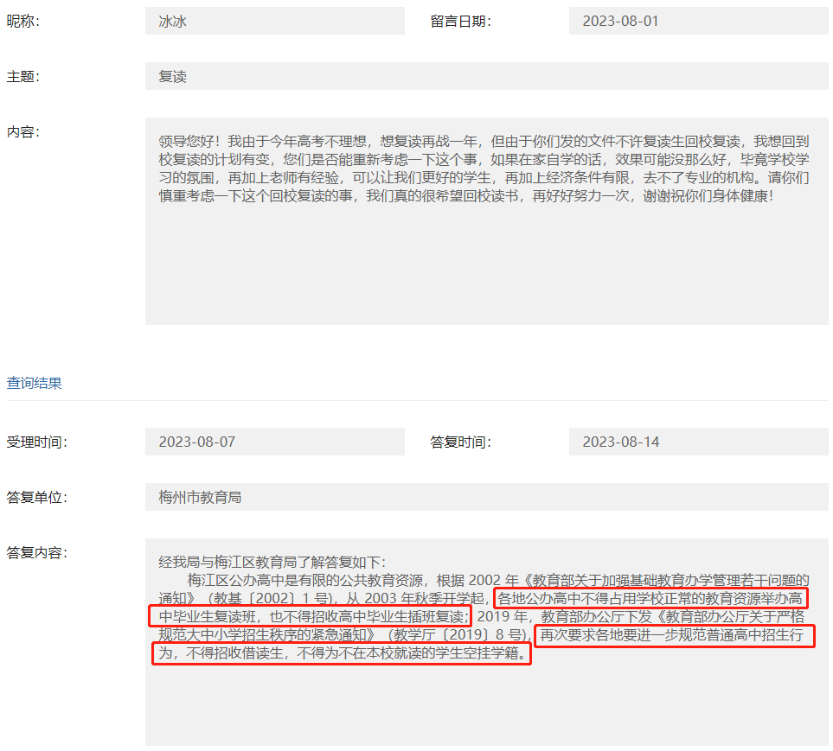Click the text 领导您好 in message content
Image resolution: width=833 pixels, height=751 pixels.
(x=186, y=141)
